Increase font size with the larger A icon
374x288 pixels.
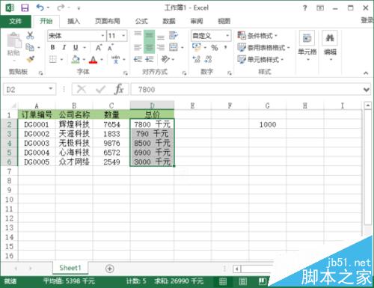(x=99, y=47)
